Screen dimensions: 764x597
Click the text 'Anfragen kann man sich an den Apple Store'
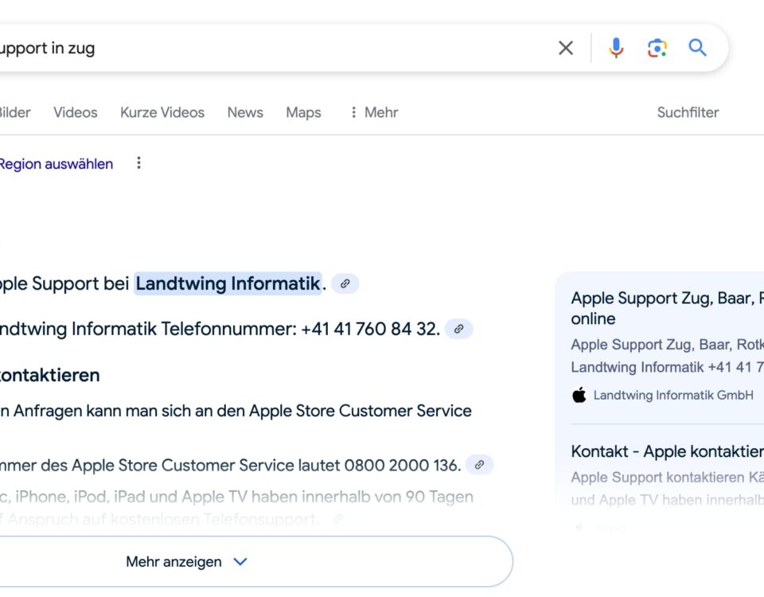tap(175, 411)
